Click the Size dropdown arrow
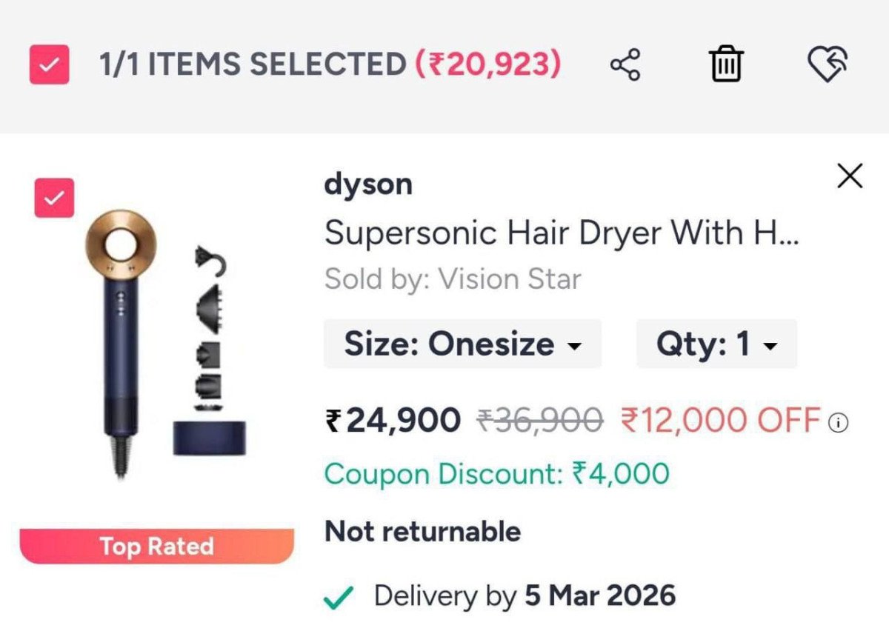889x631 pixels. click(573, 346)
